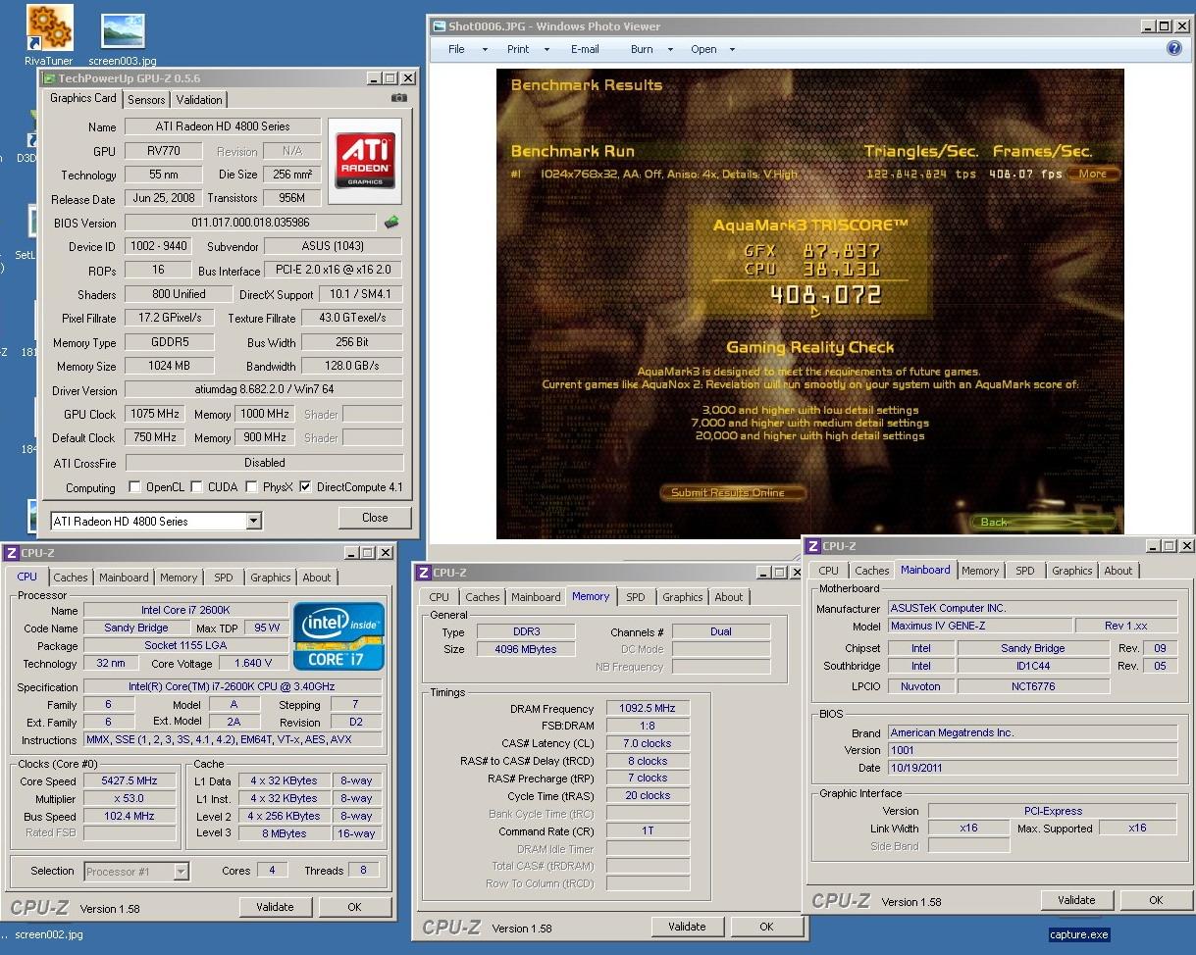Switch to the Validation tab in GPU-Z
This screenshot has height=955, width=1196.
pyautogui.click(x=199, y=100)
